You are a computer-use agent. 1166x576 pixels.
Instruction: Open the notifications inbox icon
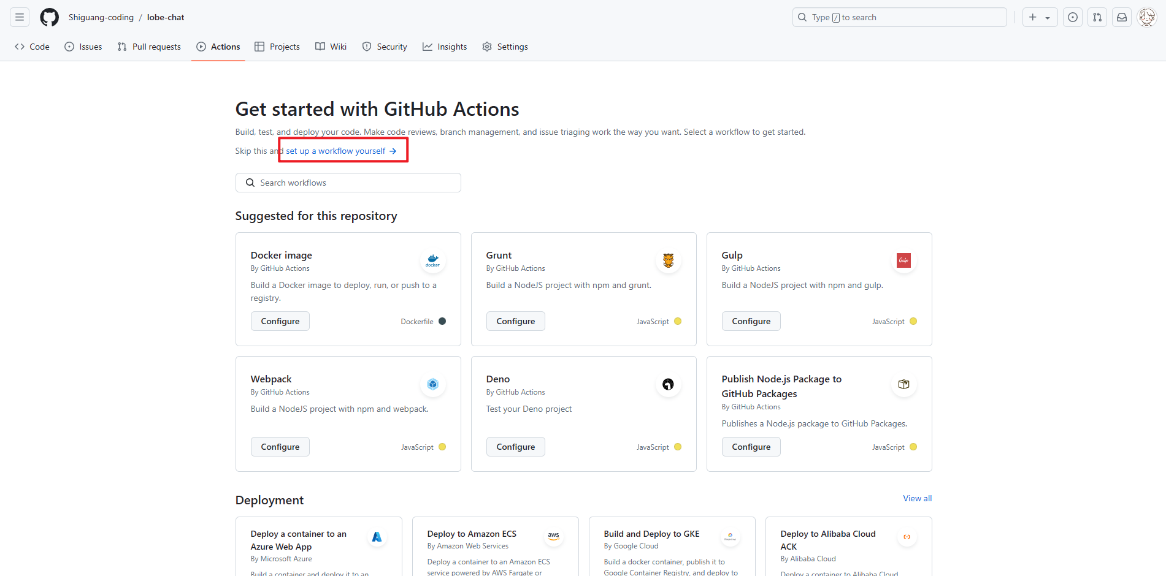click(1122, 17)
